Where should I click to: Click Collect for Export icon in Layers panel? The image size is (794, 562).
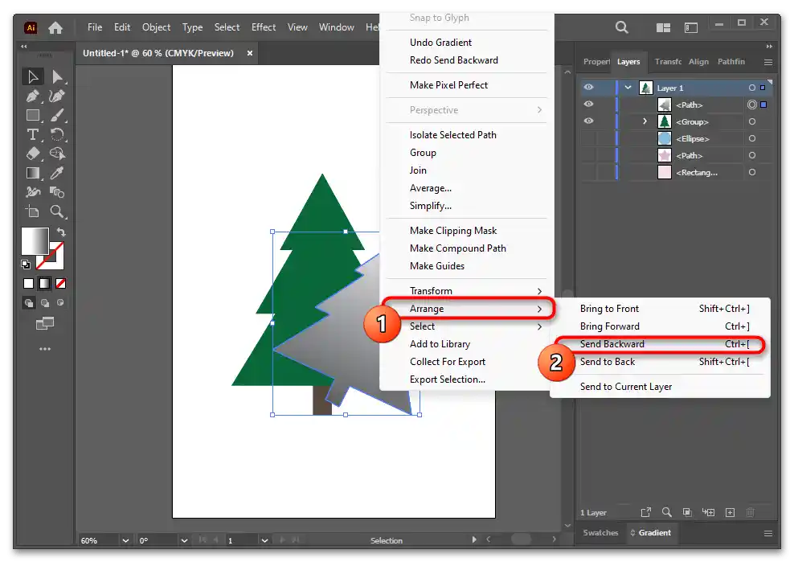tap(645, 512)
